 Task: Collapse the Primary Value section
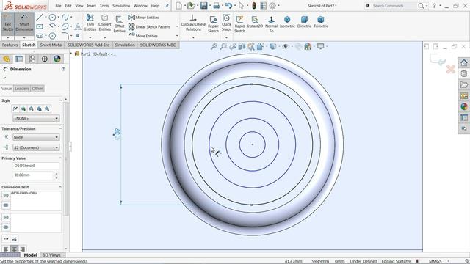click(60, 158)
